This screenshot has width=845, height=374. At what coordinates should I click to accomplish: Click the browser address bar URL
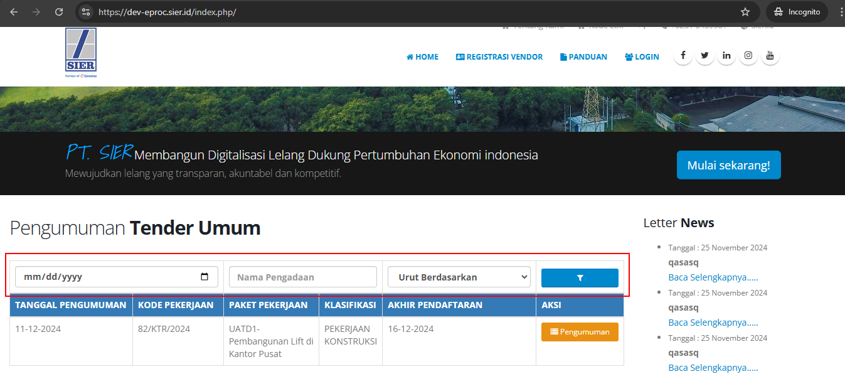tap(167, 12)
